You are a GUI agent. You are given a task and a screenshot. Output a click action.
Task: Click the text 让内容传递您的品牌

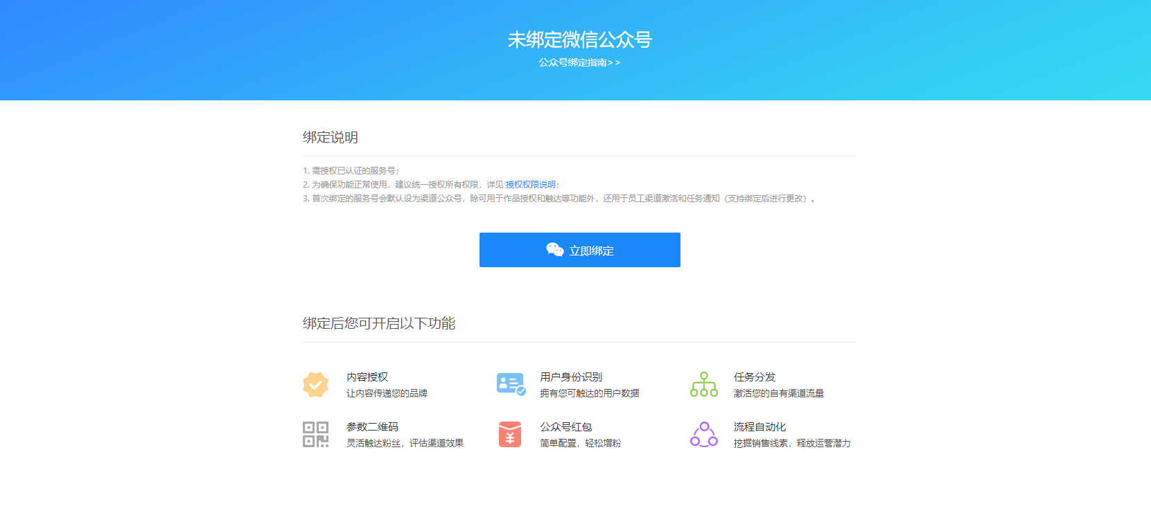coord(387,393)
